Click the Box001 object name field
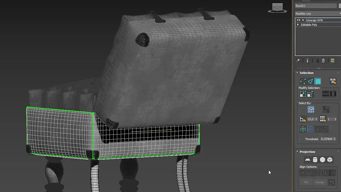 point(316,6)
